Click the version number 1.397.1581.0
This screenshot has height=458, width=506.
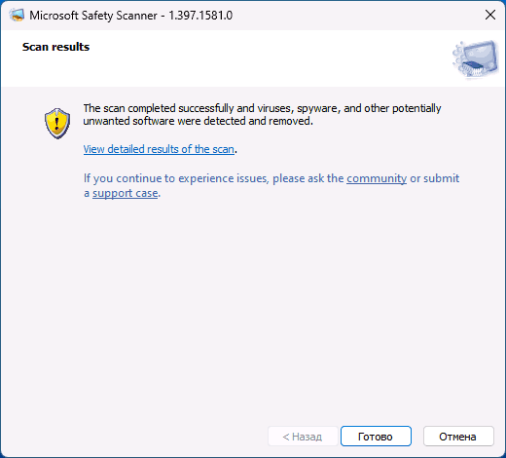pyautogui.click(x=200, y=16)
